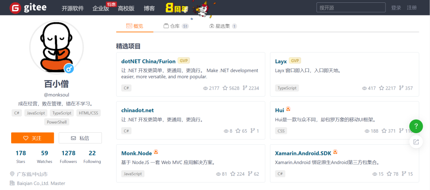Click the recommended badge beside Monk.Node

(x=156, y=152)
